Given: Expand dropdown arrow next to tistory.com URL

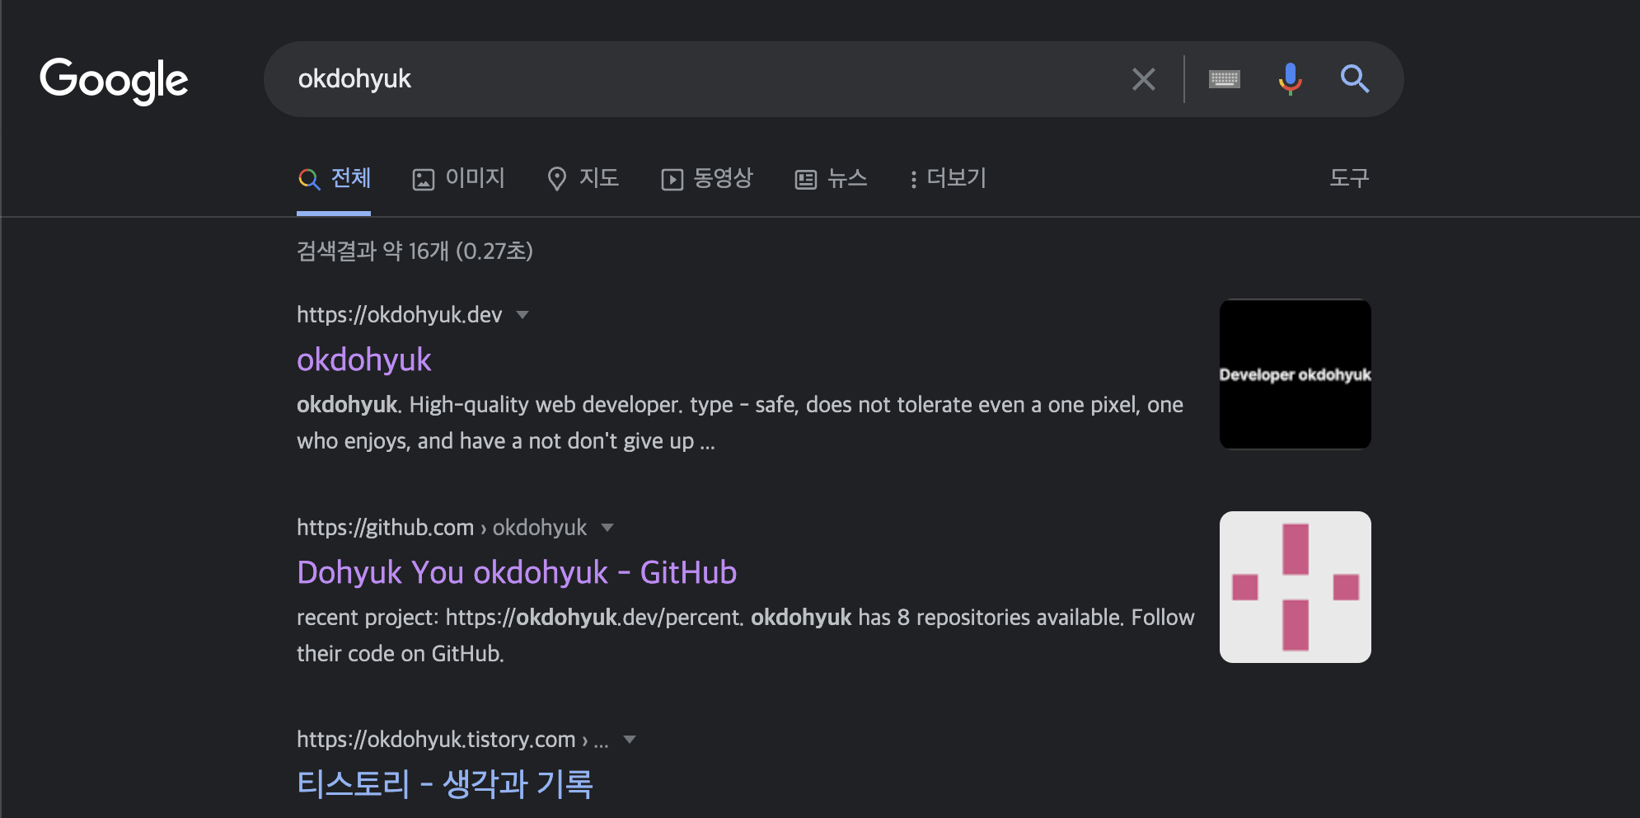Looking at the screenshot, I should [x=630, y=740].
